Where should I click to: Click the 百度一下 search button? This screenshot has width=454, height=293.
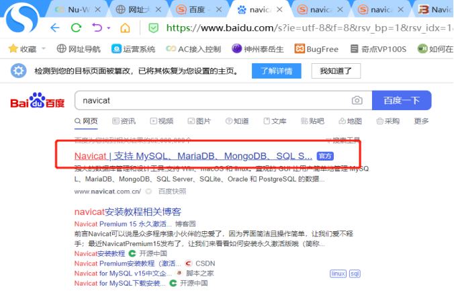[x=402, y=100]
